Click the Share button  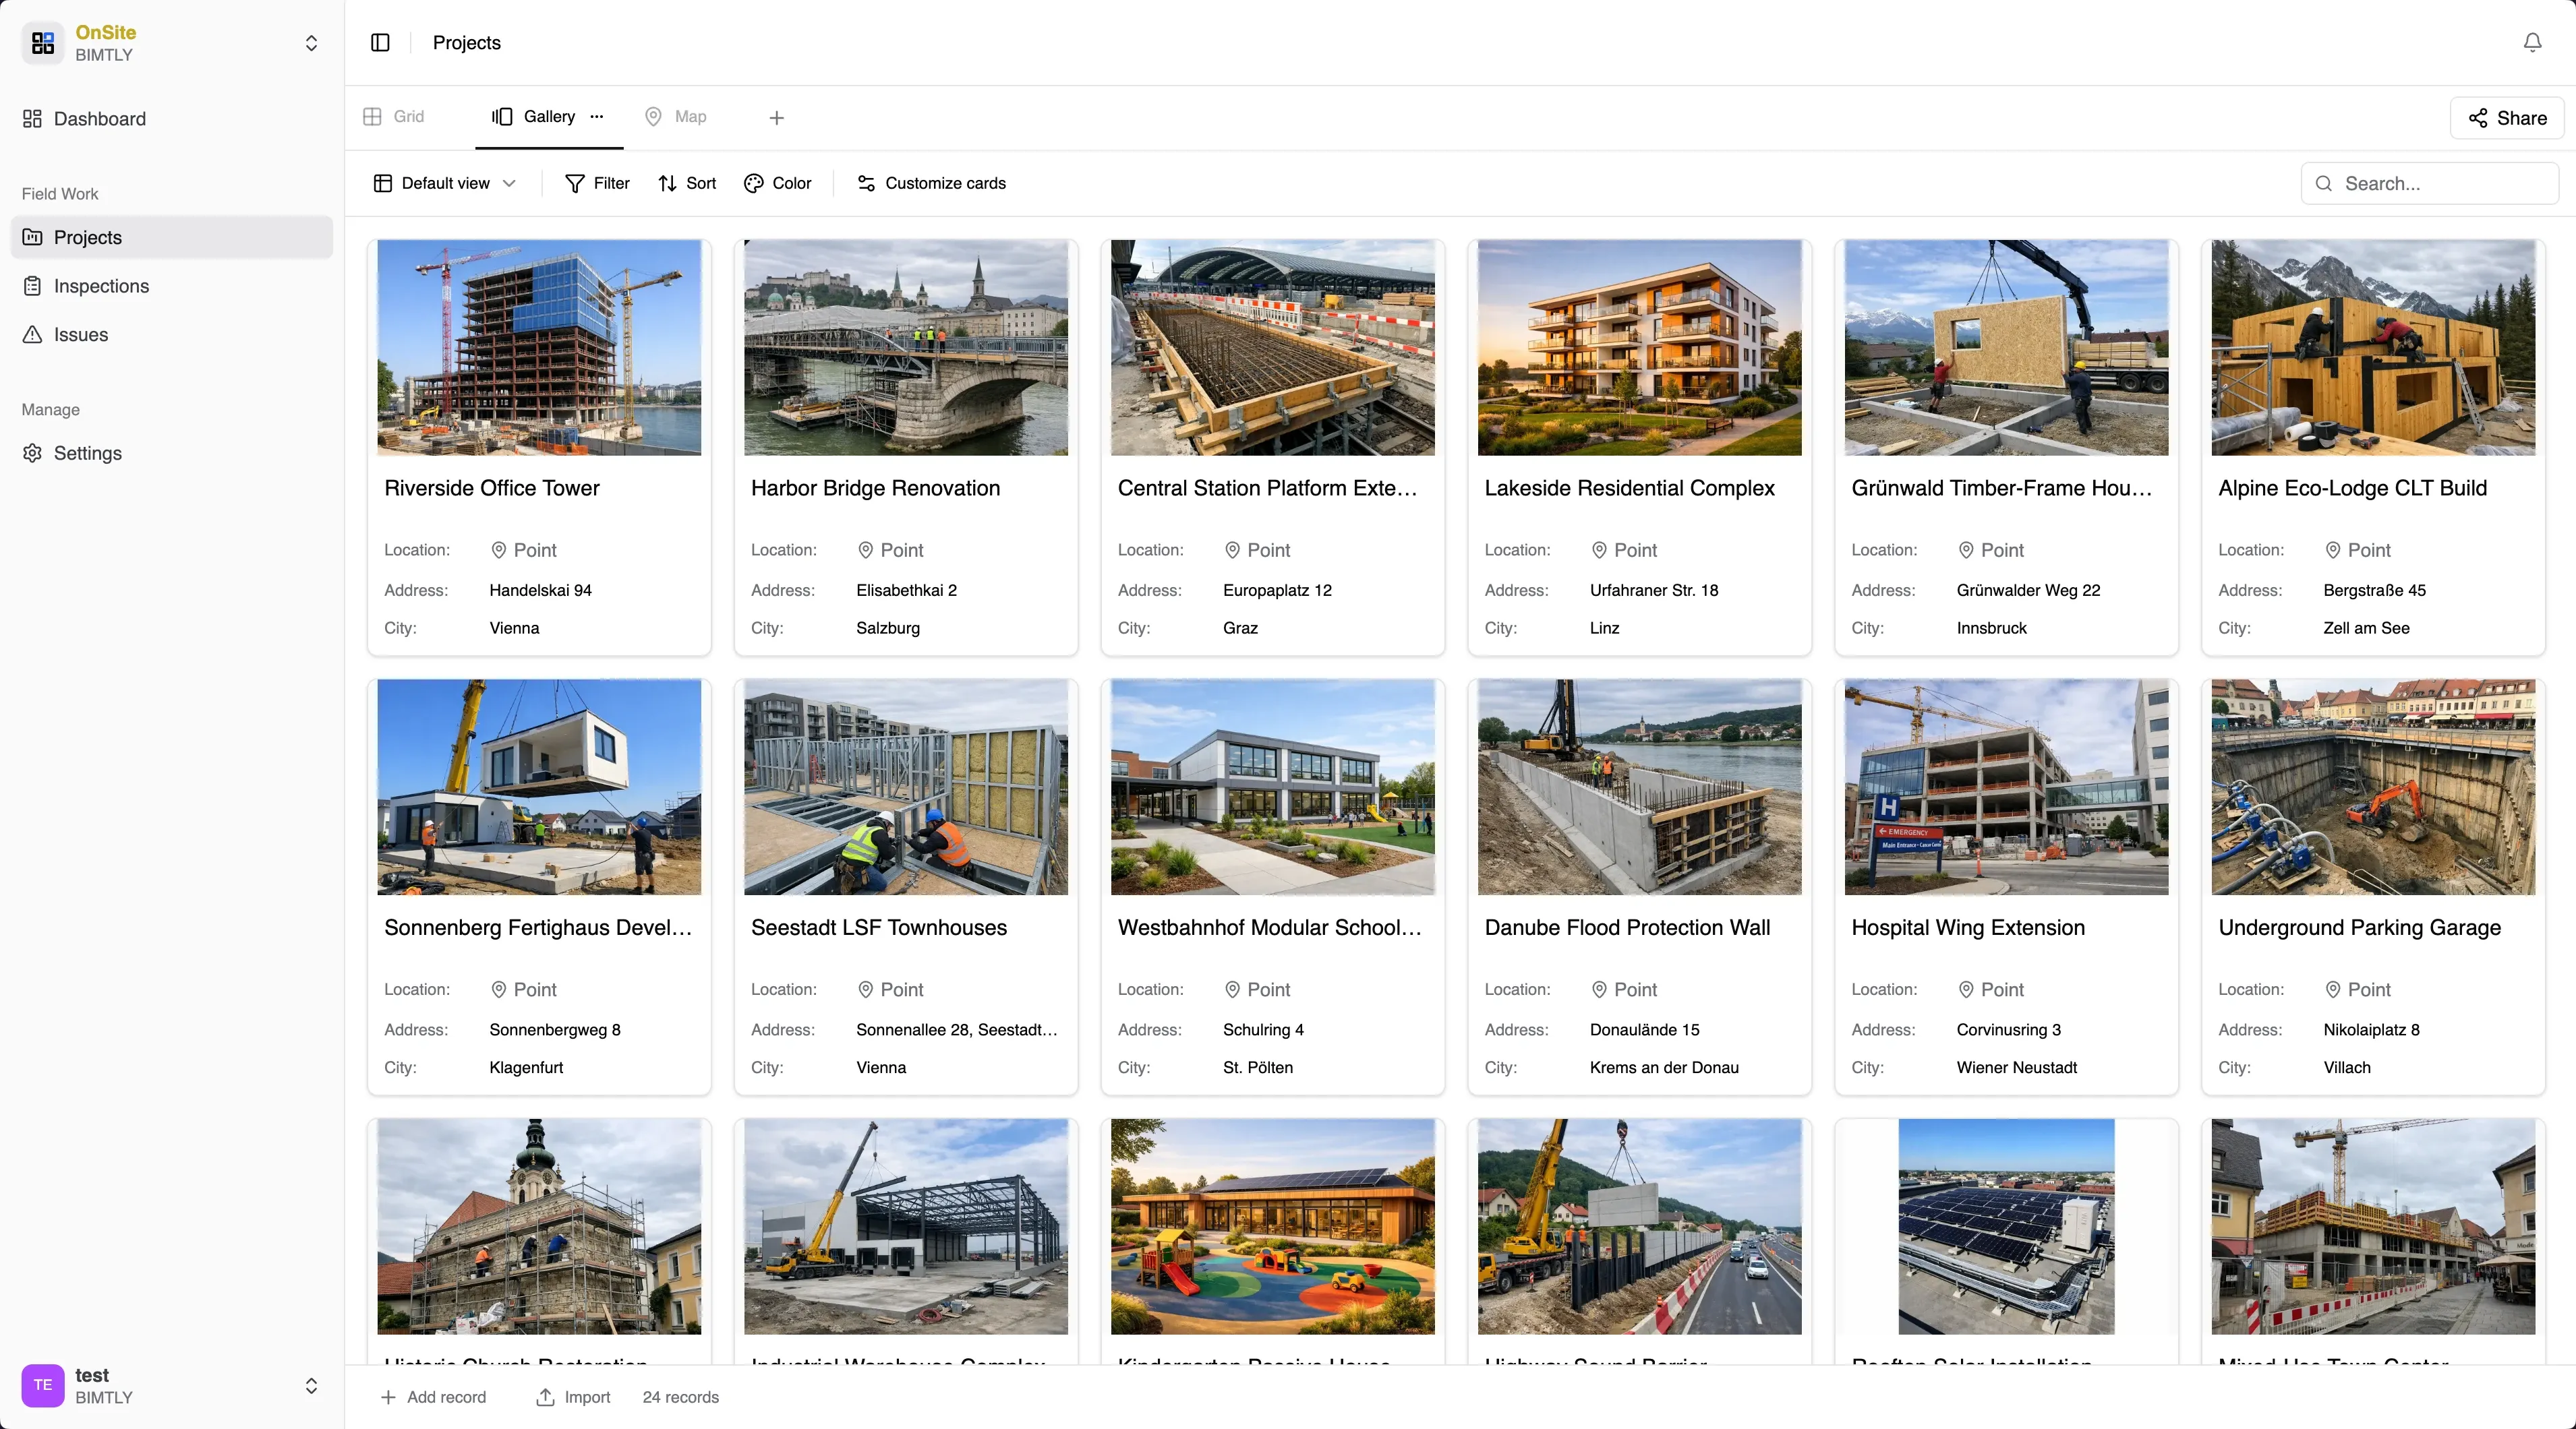[2506, 118]
